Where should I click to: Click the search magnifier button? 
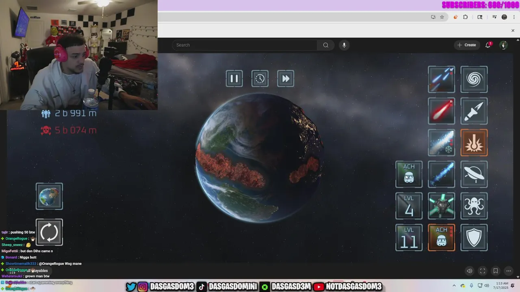(x=325, y=45)
